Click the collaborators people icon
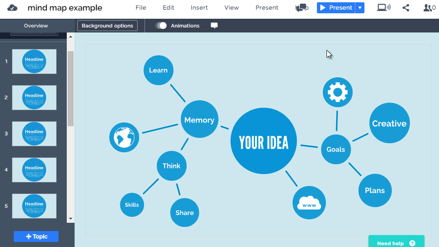Screen dimensions: 439x247 click(x=429, y=8)
